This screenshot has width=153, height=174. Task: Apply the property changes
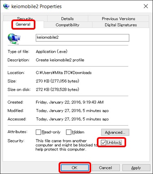pyautogui.click(x=136, y=168)
